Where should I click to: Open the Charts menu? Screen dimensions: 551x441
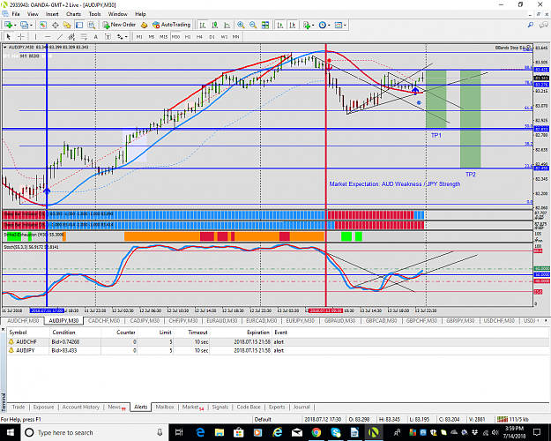tap(73, 14)
